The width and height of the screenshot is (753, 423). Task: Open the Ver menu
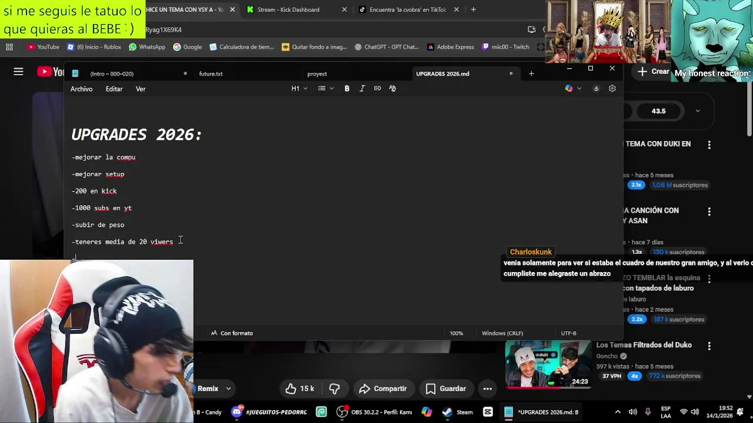click(141, 89)
